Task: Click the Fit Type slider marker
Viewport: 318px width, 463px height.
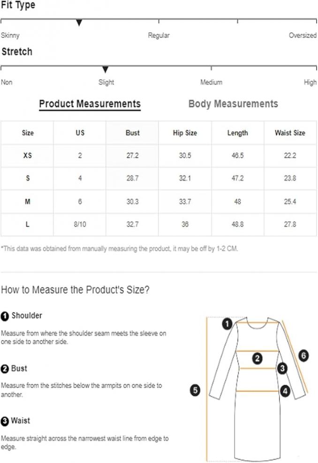Action: 79,23
